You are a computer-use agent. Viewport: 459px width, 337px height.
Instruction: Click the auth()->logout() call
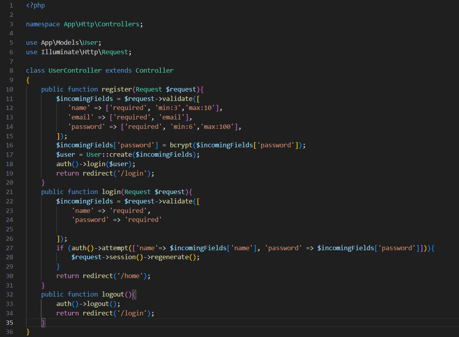(x=88, y=304)
